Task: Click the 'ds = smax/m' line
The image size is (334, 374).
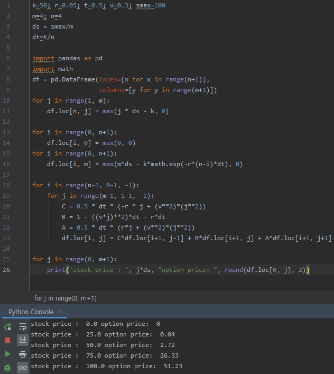Action: point(52,26)
